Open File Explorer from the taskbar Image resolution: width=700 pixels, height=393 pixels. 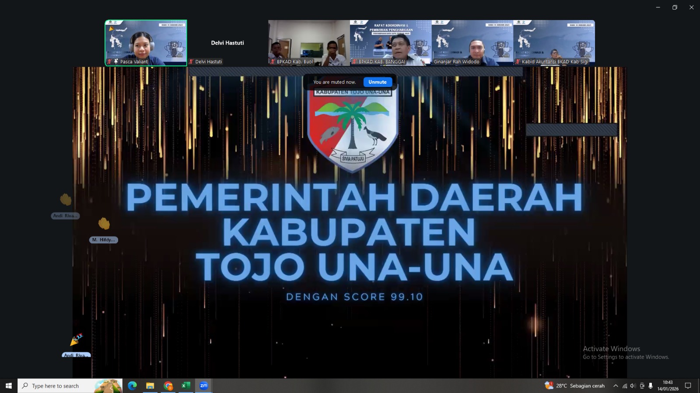[150, 386]
